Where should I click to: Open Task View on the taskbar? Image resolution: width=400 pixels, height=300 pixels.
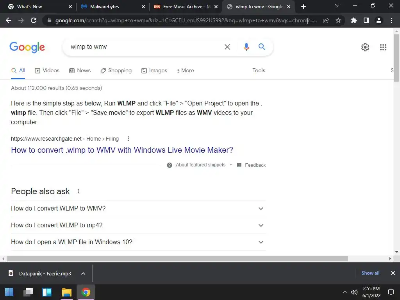point(28,292)
